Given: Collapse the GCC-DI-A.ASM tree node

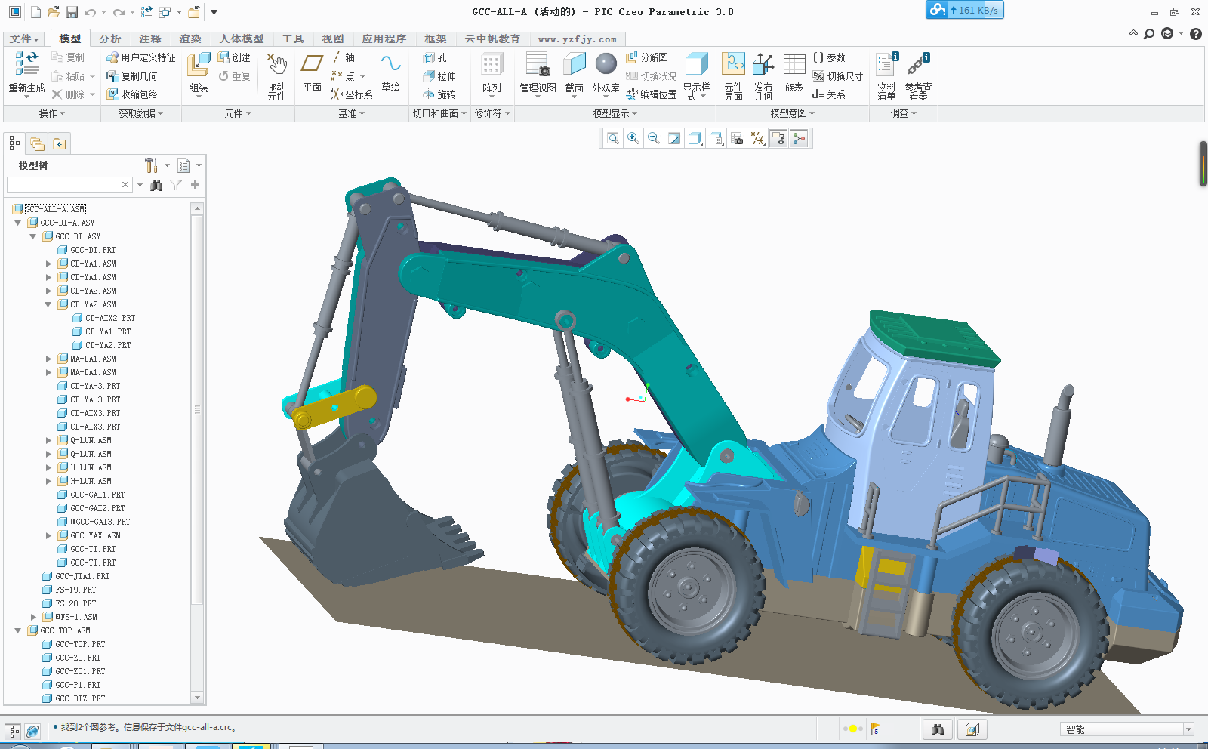Looking at the screenshot, I should [x=18, y=223].
